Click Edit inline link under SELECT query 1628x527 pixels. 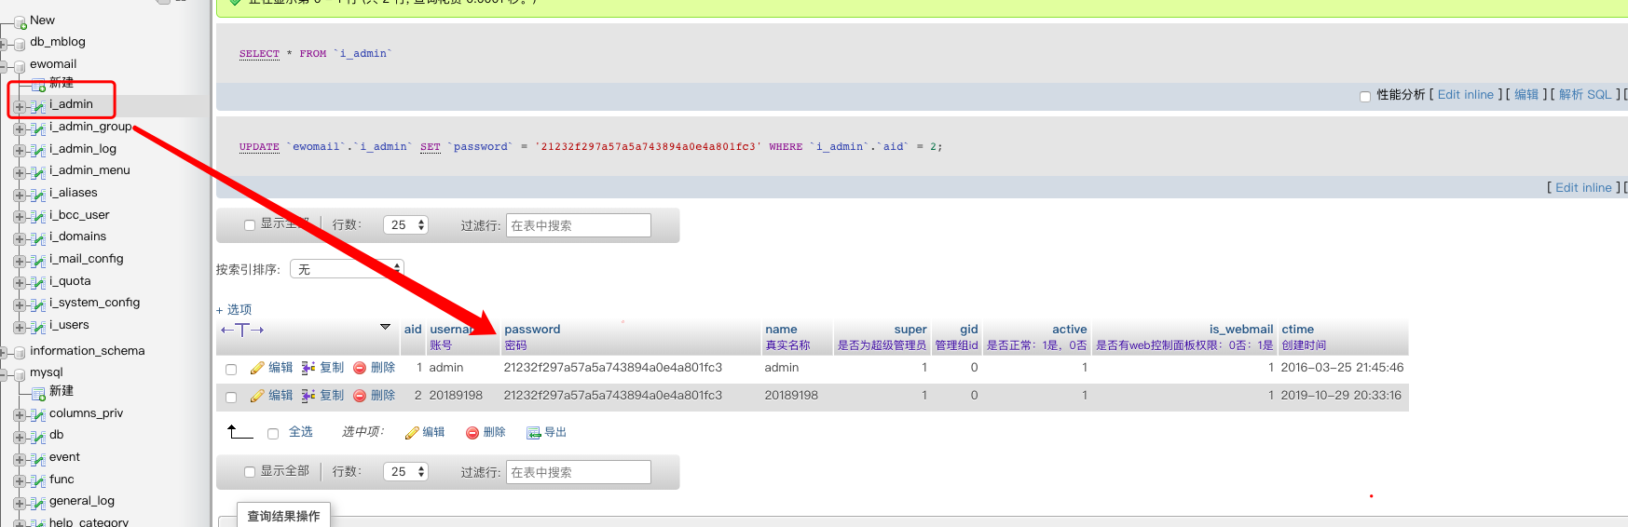click(x=1466, y=95)
